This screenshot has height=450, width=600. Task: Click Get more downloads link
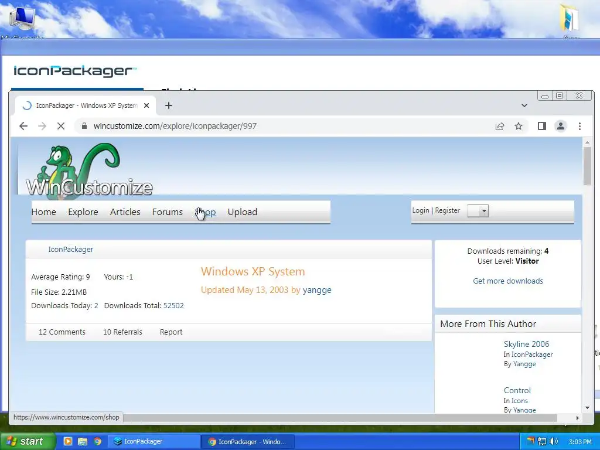pyautogui.click(x=508, y=281)
